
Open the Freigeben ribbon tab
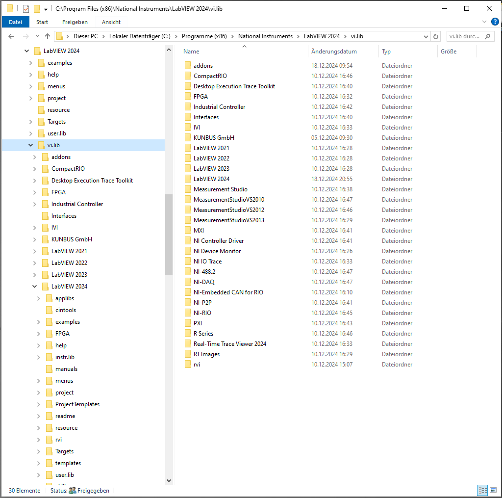coord(75,22)
